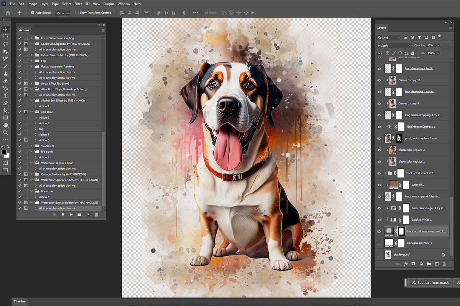Create new action set folder icon
The image size is (460, 306).
tap(79, 215)
